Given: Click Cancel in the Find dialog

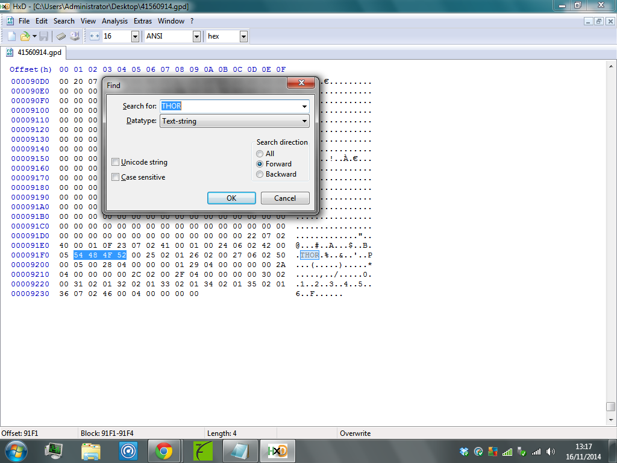Looking at the screenshot, I should pyautogui.click(x=285, y=198).
